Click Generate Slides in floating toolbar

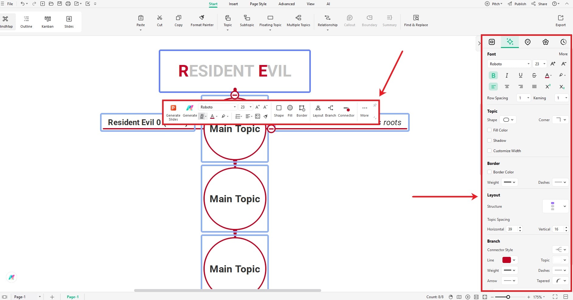pyautogui.click(x=173, y=112)
